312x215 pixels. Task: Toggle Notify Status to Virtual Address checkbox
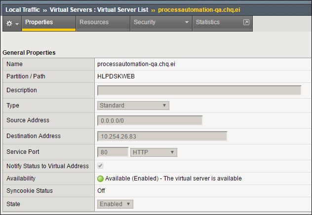(x=100, y=166)
